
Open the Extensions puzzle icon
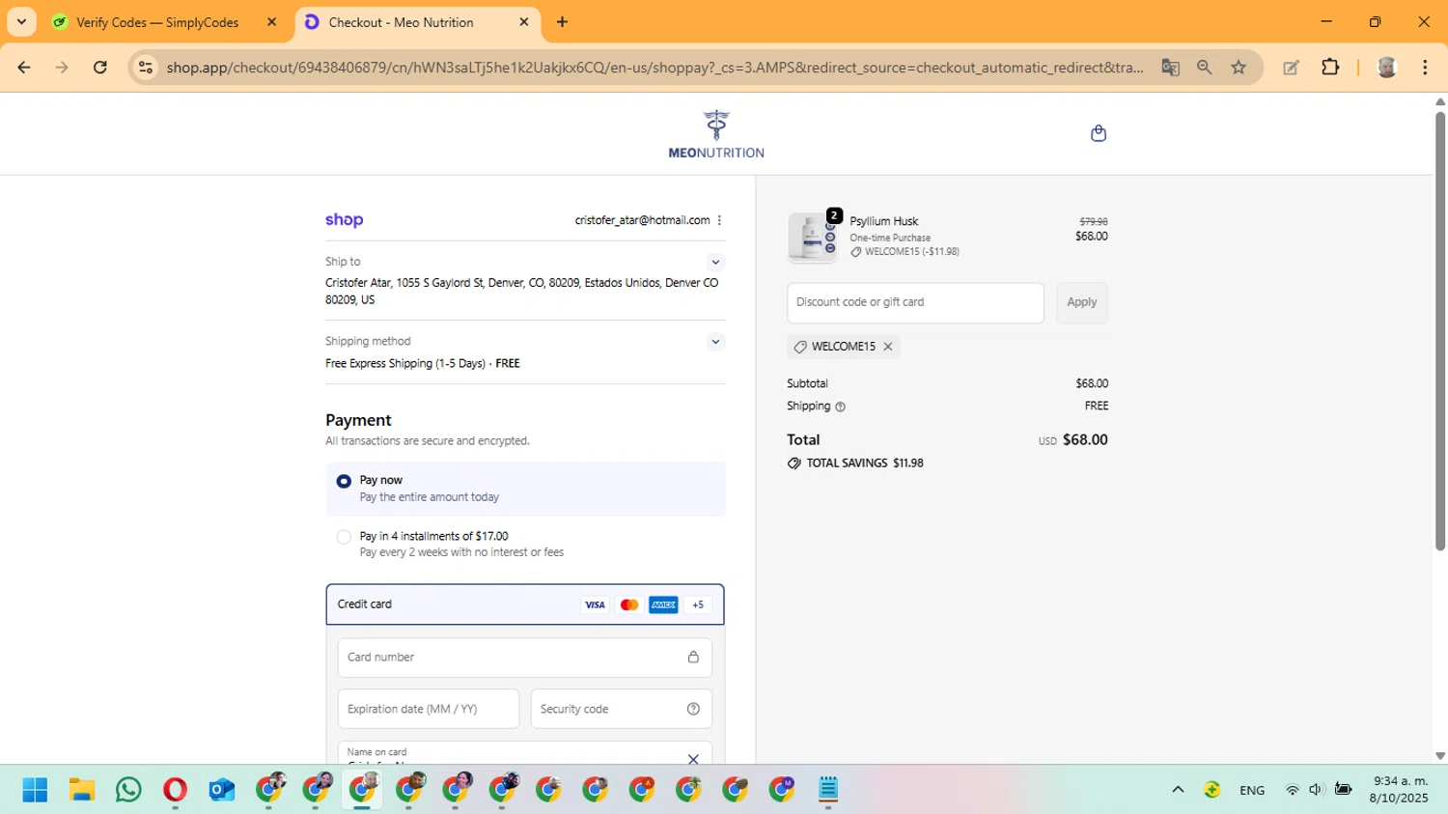point(1330,68)
